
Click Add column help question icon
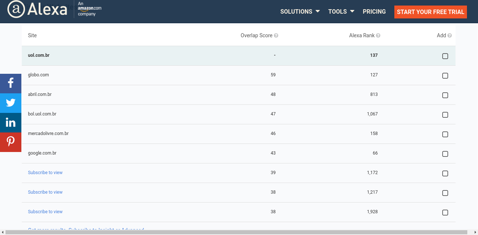pyautogui.click(x=450, y=36)
